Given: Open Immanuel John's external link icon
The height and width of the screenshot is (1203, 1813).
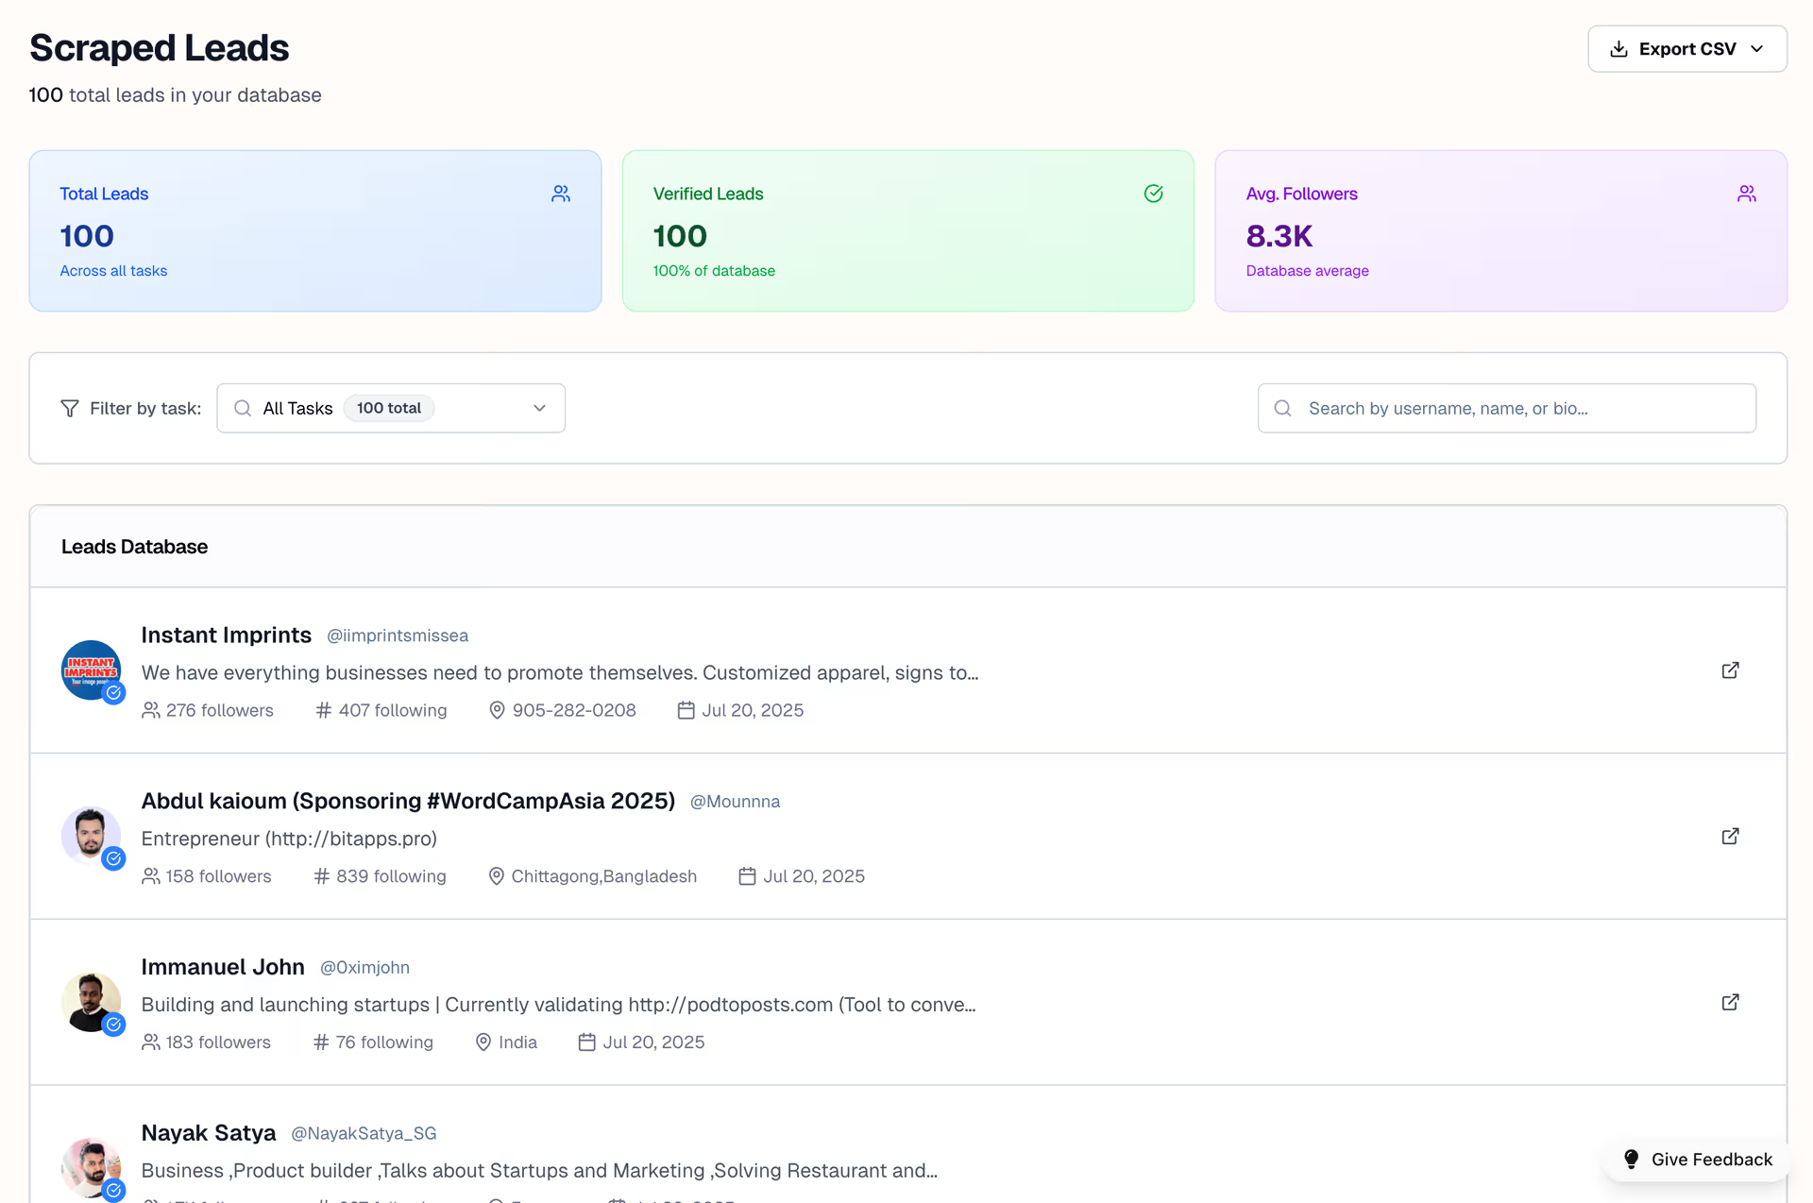Looking at the screenshot, I should (x=1730, y=1002).
